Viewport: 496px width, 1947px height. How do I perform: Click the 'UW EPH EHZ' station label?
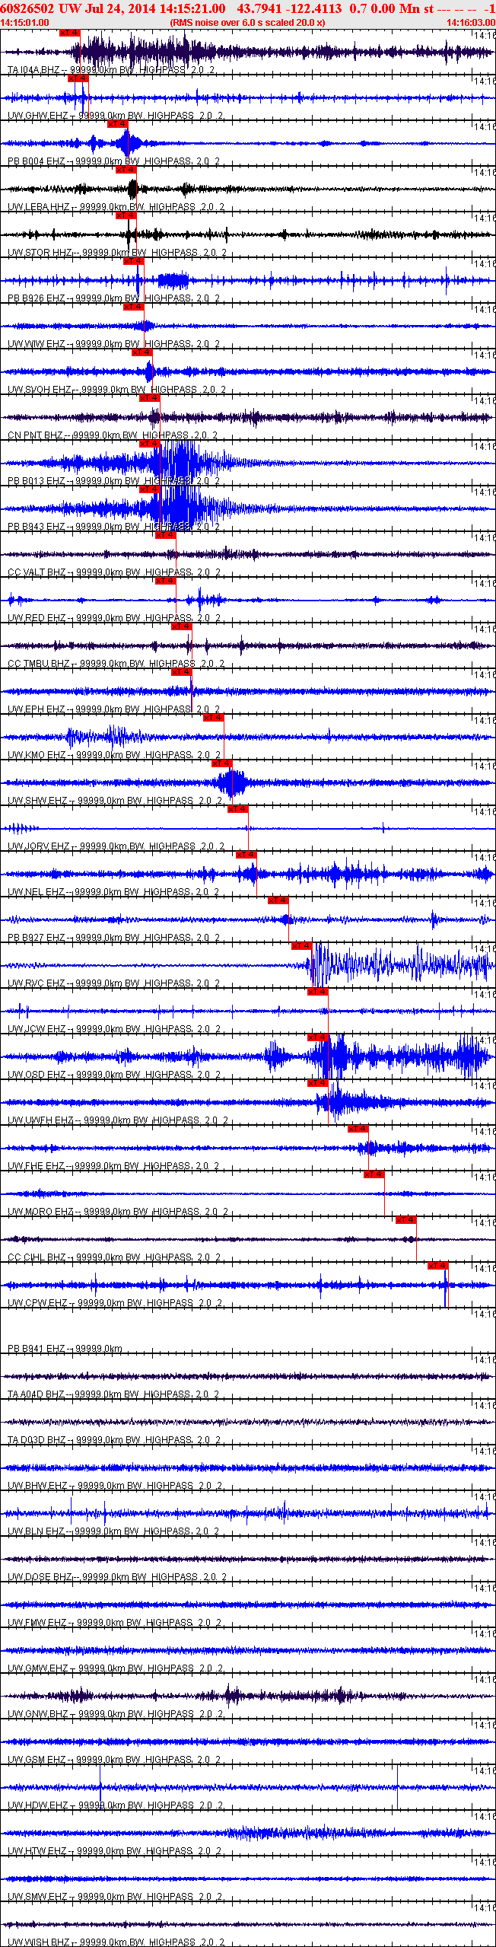pyautogui.click(x=36, y=709)
